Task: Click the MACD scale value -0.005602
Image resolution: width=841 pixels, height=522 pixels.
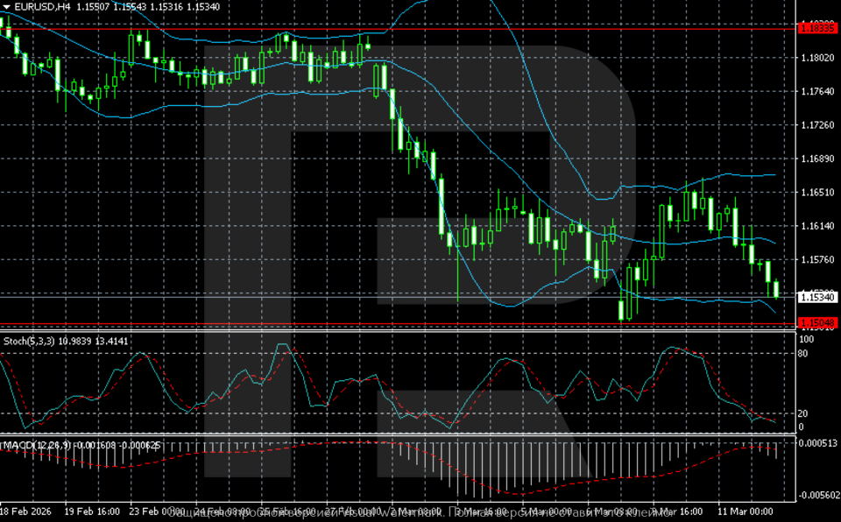Action: (818, 495)
